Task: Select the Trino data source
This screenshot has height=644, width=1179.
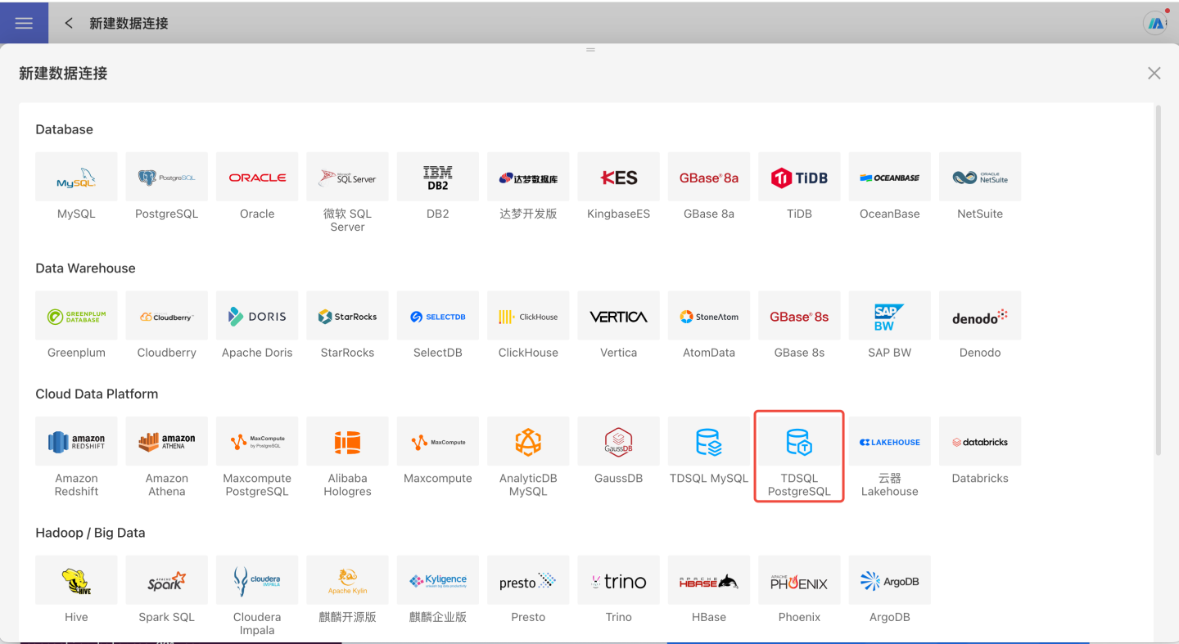Action: click(618, 581)
